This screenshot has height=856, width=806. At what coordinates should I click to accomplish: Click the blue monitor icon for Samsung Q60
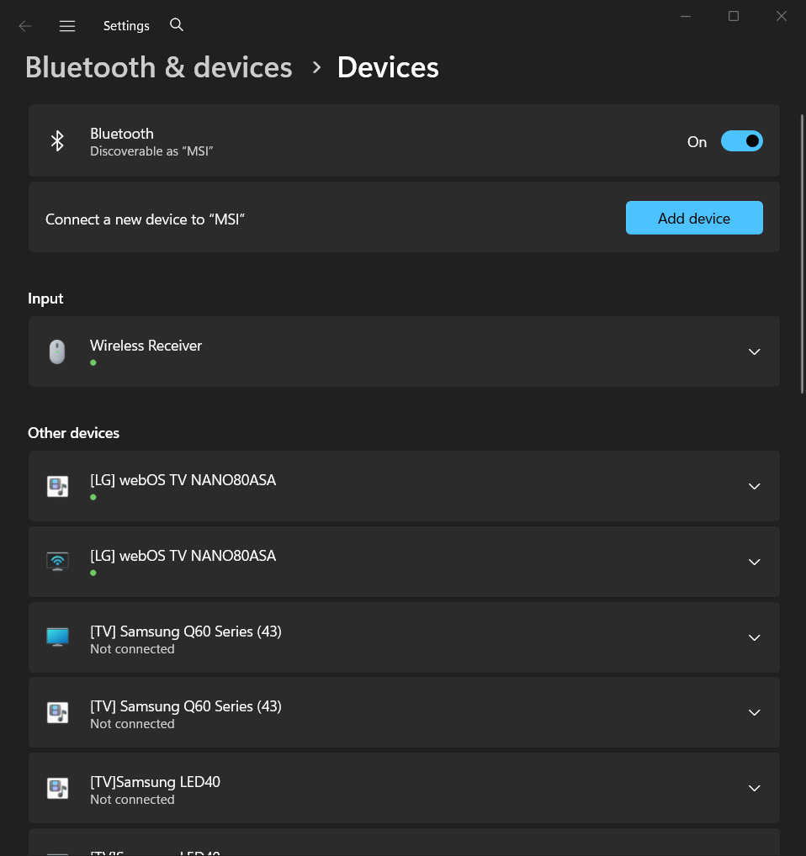57,637
